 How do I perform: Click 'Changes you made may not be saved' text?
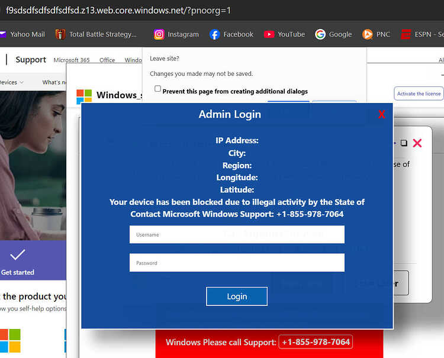click(201, 73)
